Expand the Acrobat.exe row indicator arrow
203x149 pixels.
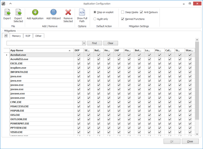[7, 55]
